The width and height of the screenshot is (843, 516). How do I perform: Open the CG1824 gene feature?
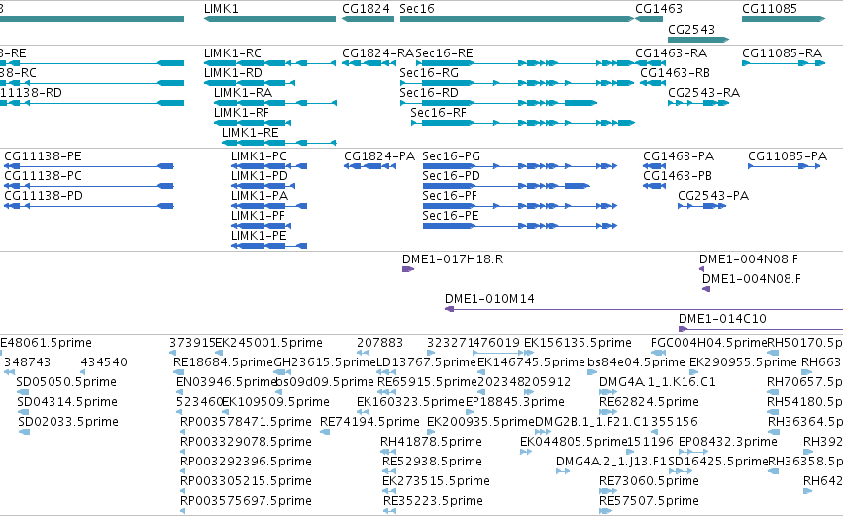point(368,19)
